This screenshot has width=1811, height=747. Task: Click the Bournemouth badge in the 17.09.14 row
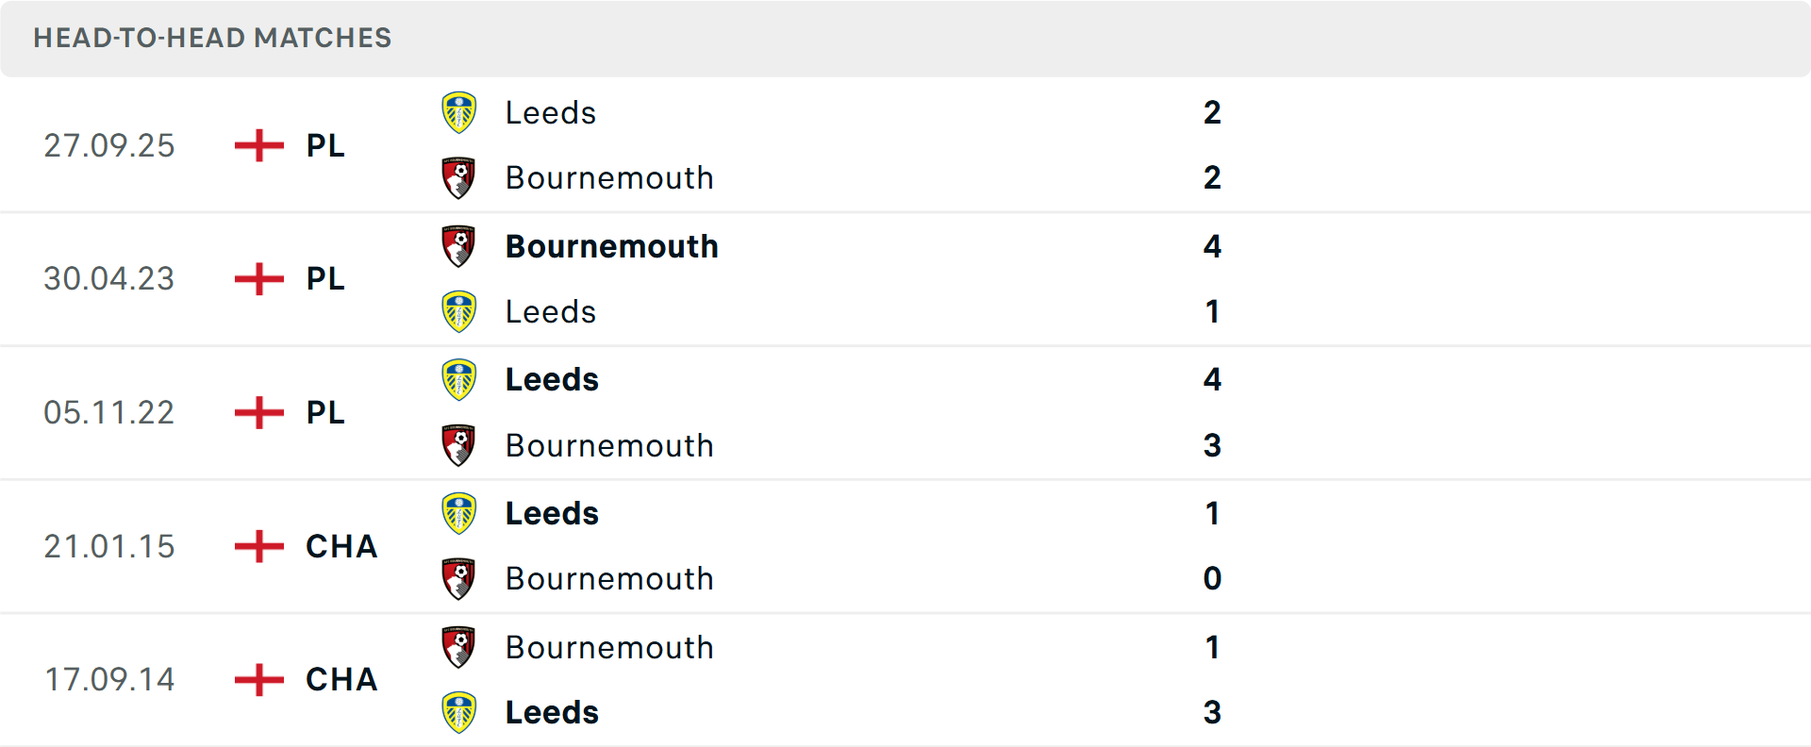(x=459, y=647)
